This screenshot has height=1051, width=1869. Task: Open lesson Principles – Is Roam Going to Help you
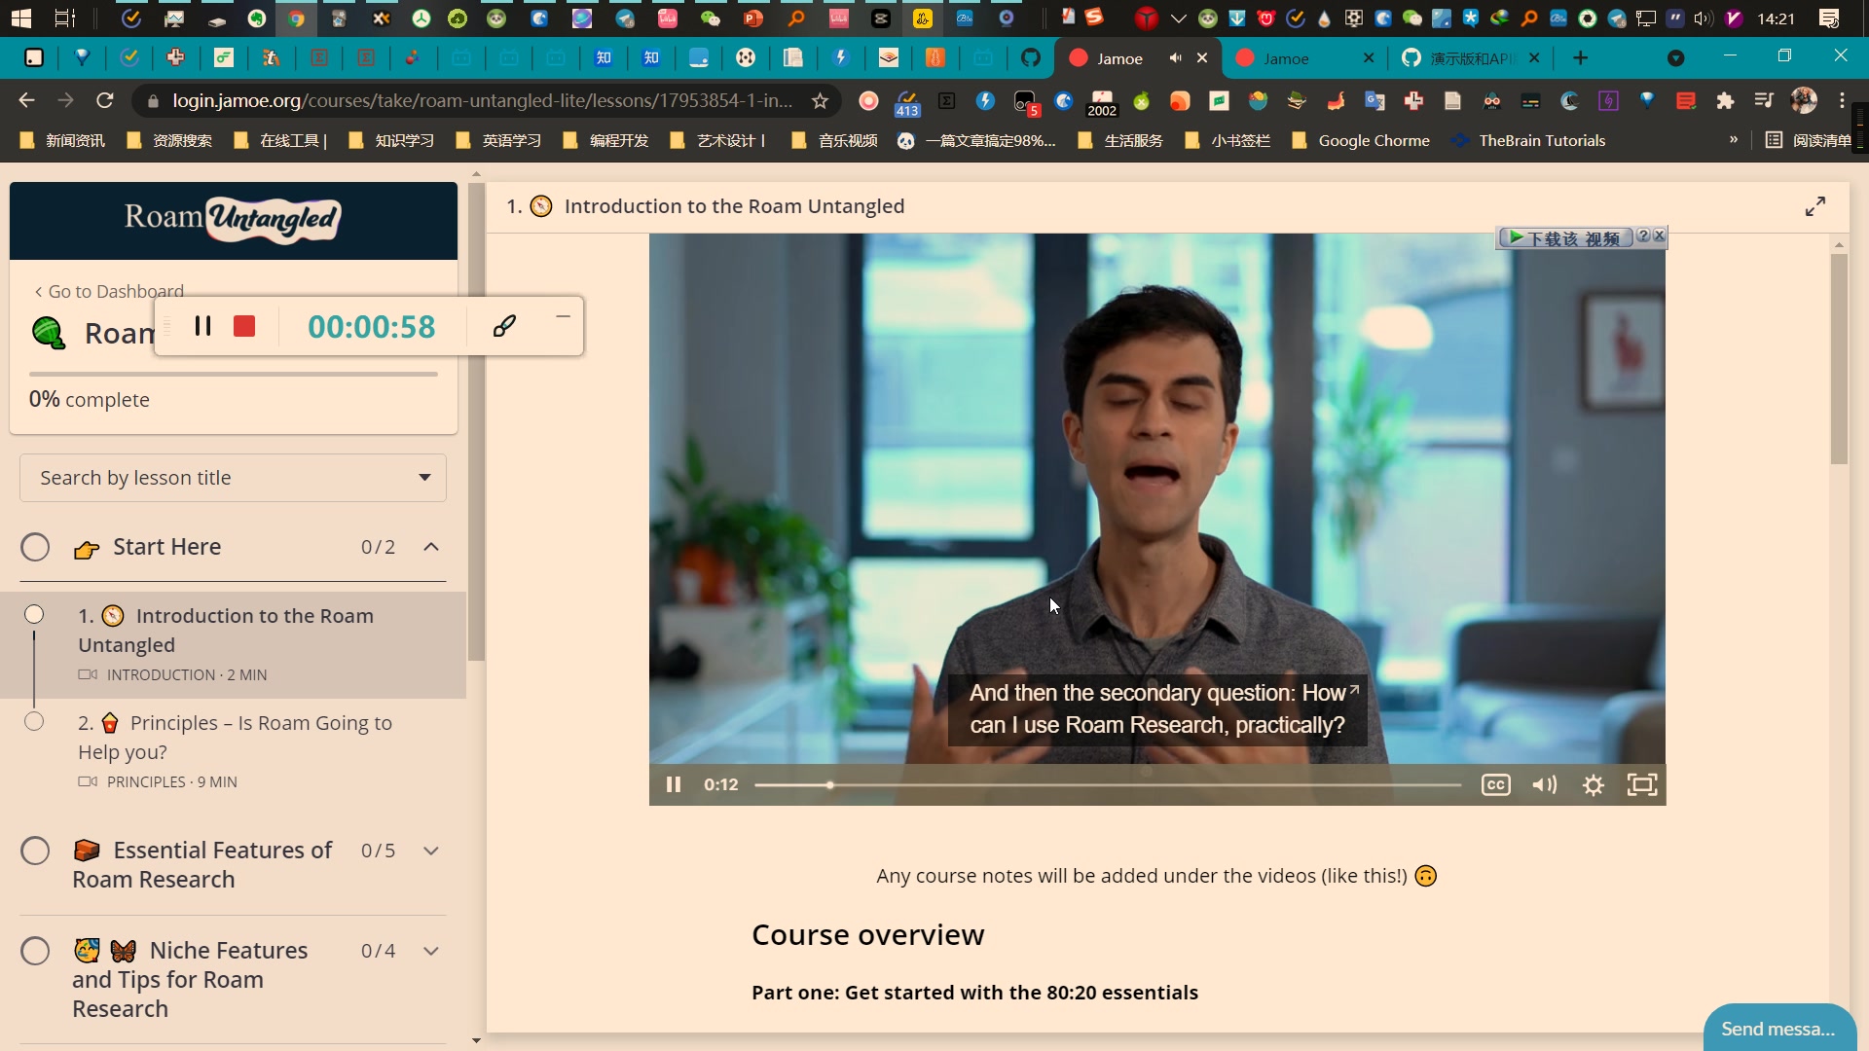click(x=234, y=751)
